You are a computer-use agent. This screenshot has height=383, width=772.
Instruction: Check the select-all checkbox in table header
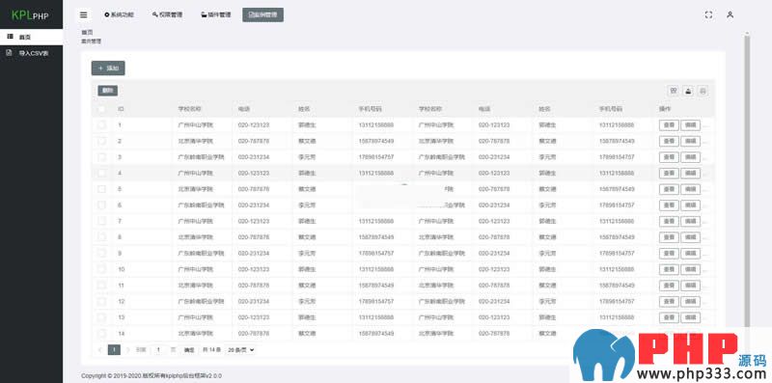pos(101,109)
